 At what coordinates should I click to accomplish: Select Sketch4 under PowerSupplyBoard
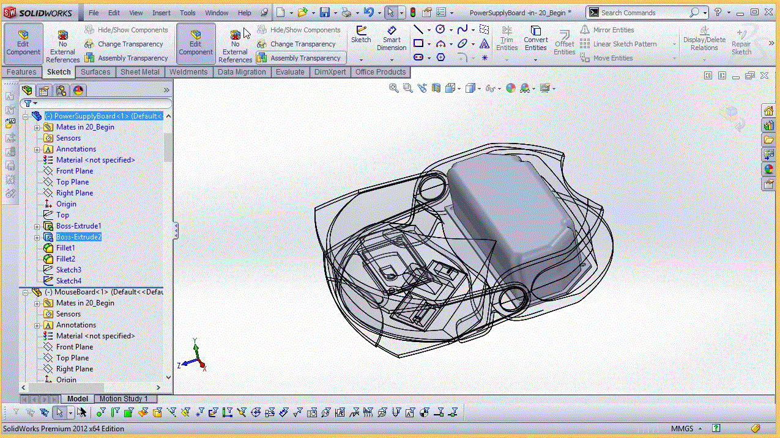point(69,280)
